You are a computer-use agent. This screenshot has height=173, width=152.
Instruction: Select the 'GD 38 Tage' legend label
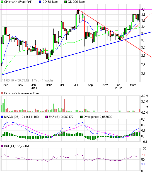tap(50, 2)
